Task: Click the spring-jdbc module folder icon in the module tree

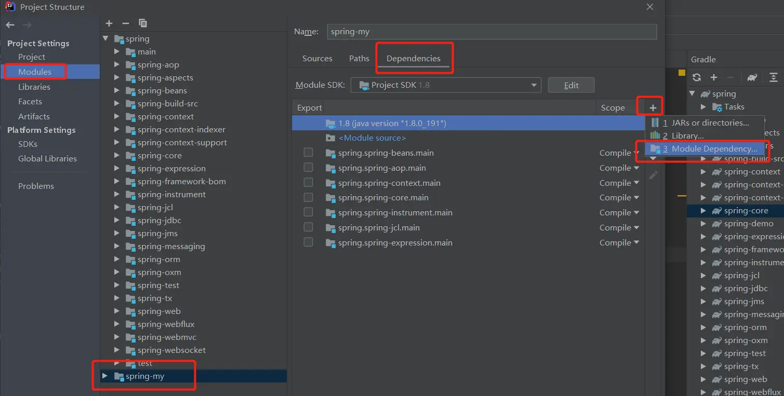Action: [x=130, y=221]
